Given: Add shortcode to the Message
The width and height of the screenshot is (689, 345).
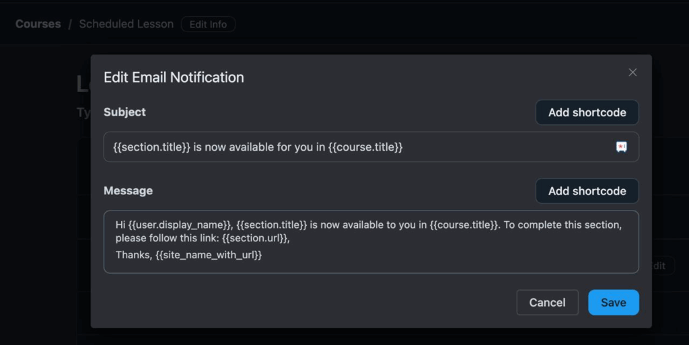Looking at the screenshot, I should coord(587,191).
